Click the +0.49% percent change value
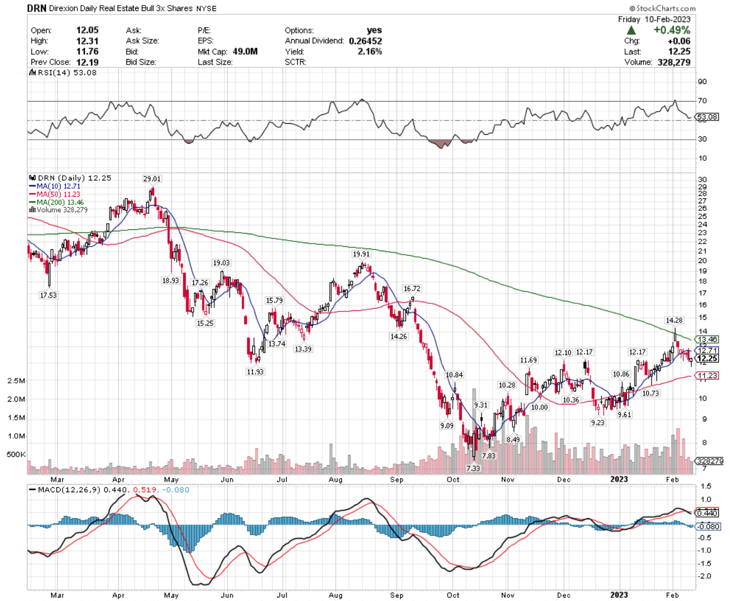The width and height of the screenshot is (730, 601). click(x=671, y=30)
